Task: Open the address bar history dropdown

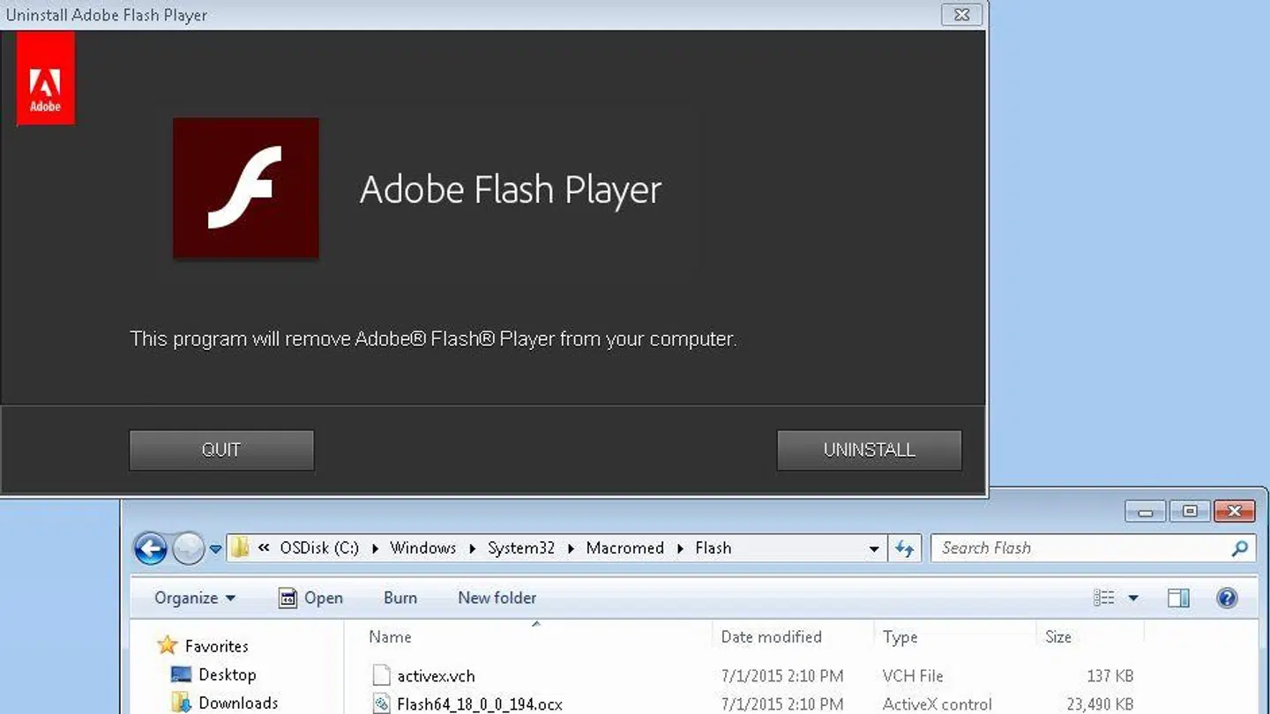Action: pos(874,547)
